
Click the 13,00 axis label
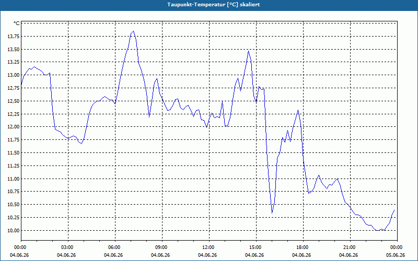(x=13, y=75)
